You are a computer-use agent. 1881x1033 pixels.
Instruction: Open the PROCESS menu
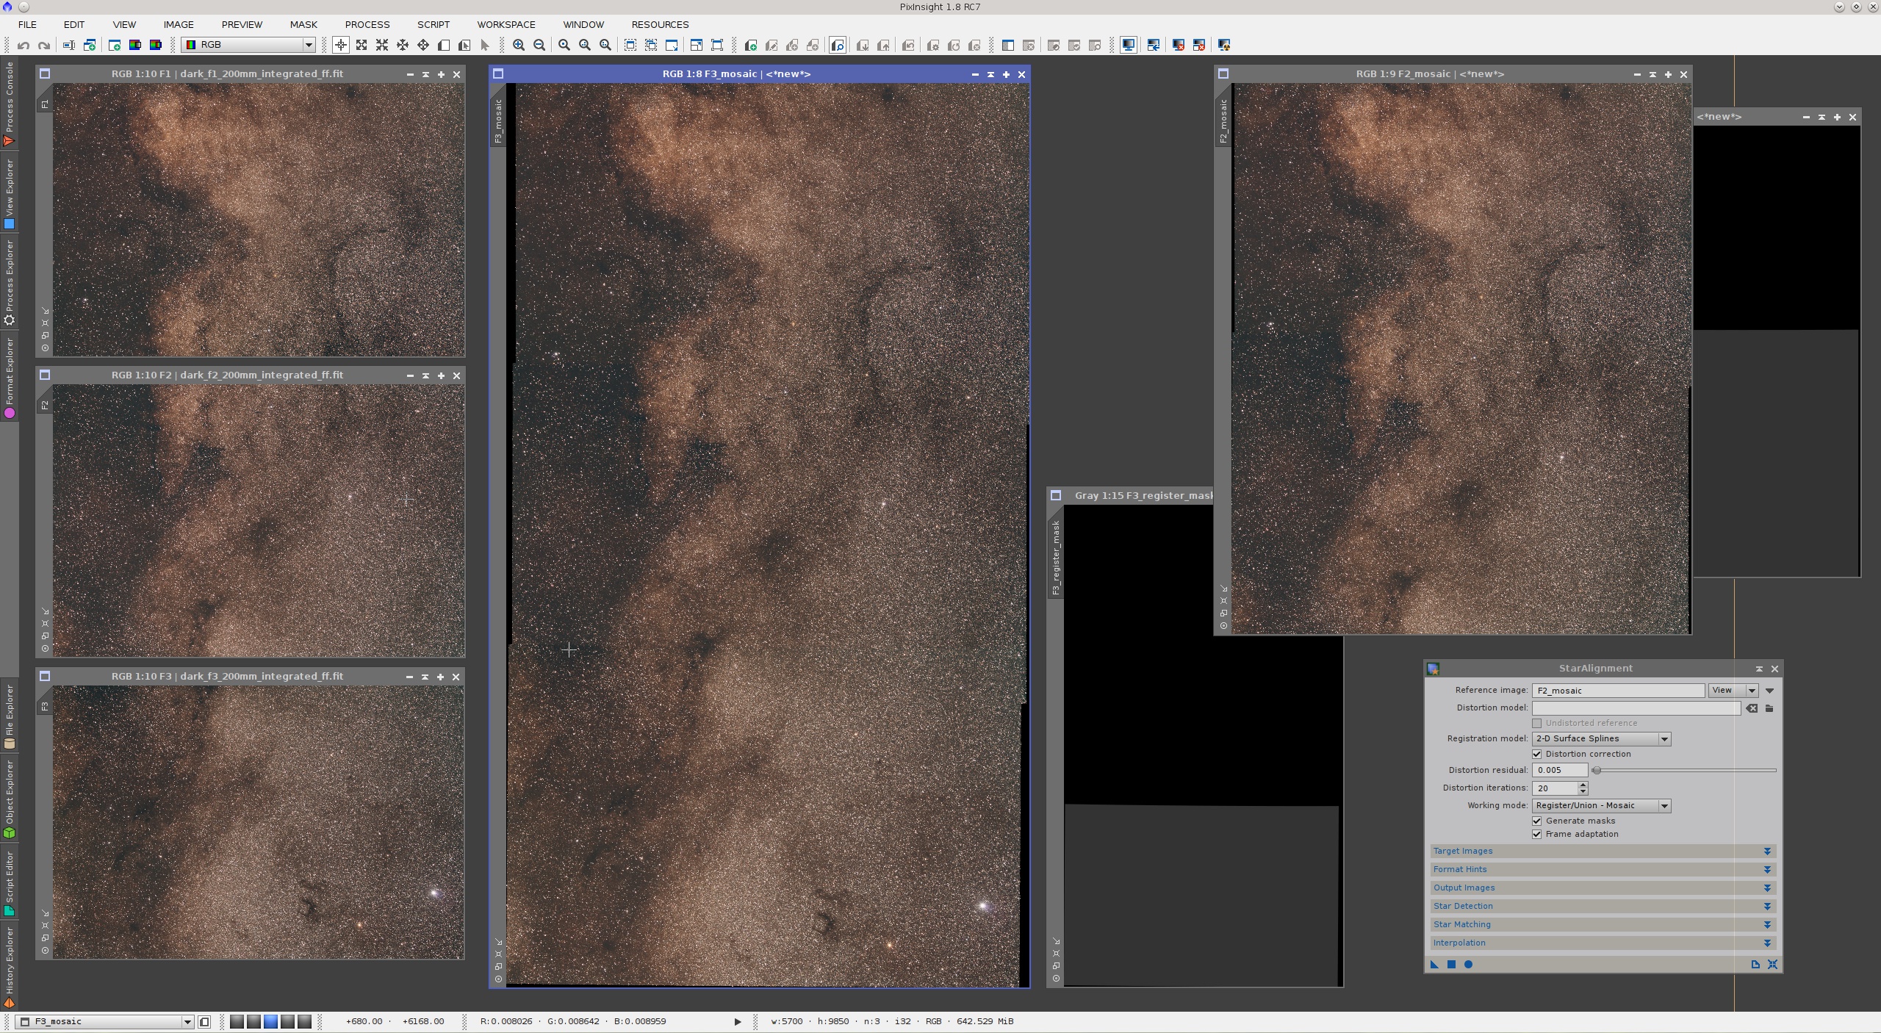pyautogui.click(x=367, y=24)
